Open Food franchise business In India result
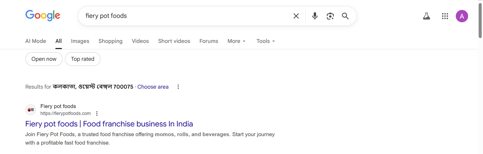Viewport: 483px width, 154px height. point(109,124)
